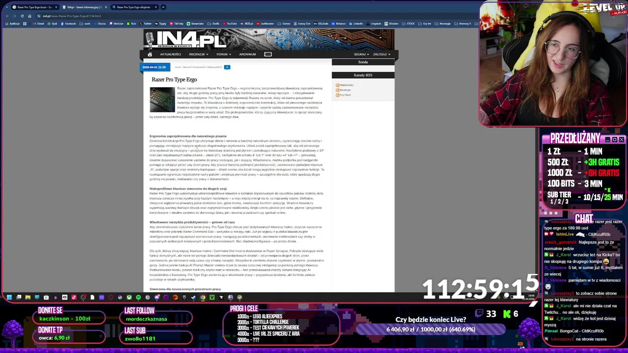Click the blue comment count badge near author

[x=227, y=67]
